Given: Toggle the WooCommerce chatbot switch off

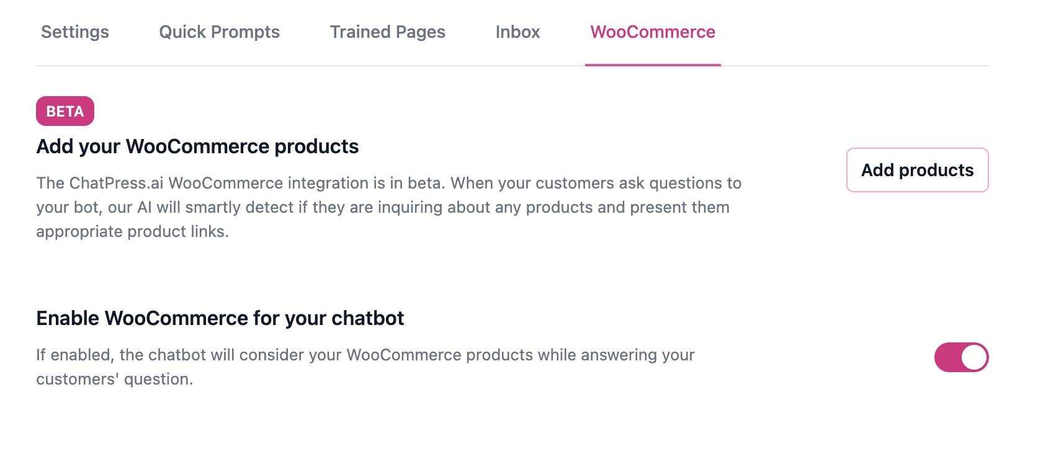Looking at the screenshot, I should coord(961,357).
